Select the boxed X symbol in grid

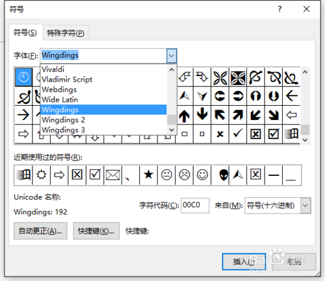point(255,134)
